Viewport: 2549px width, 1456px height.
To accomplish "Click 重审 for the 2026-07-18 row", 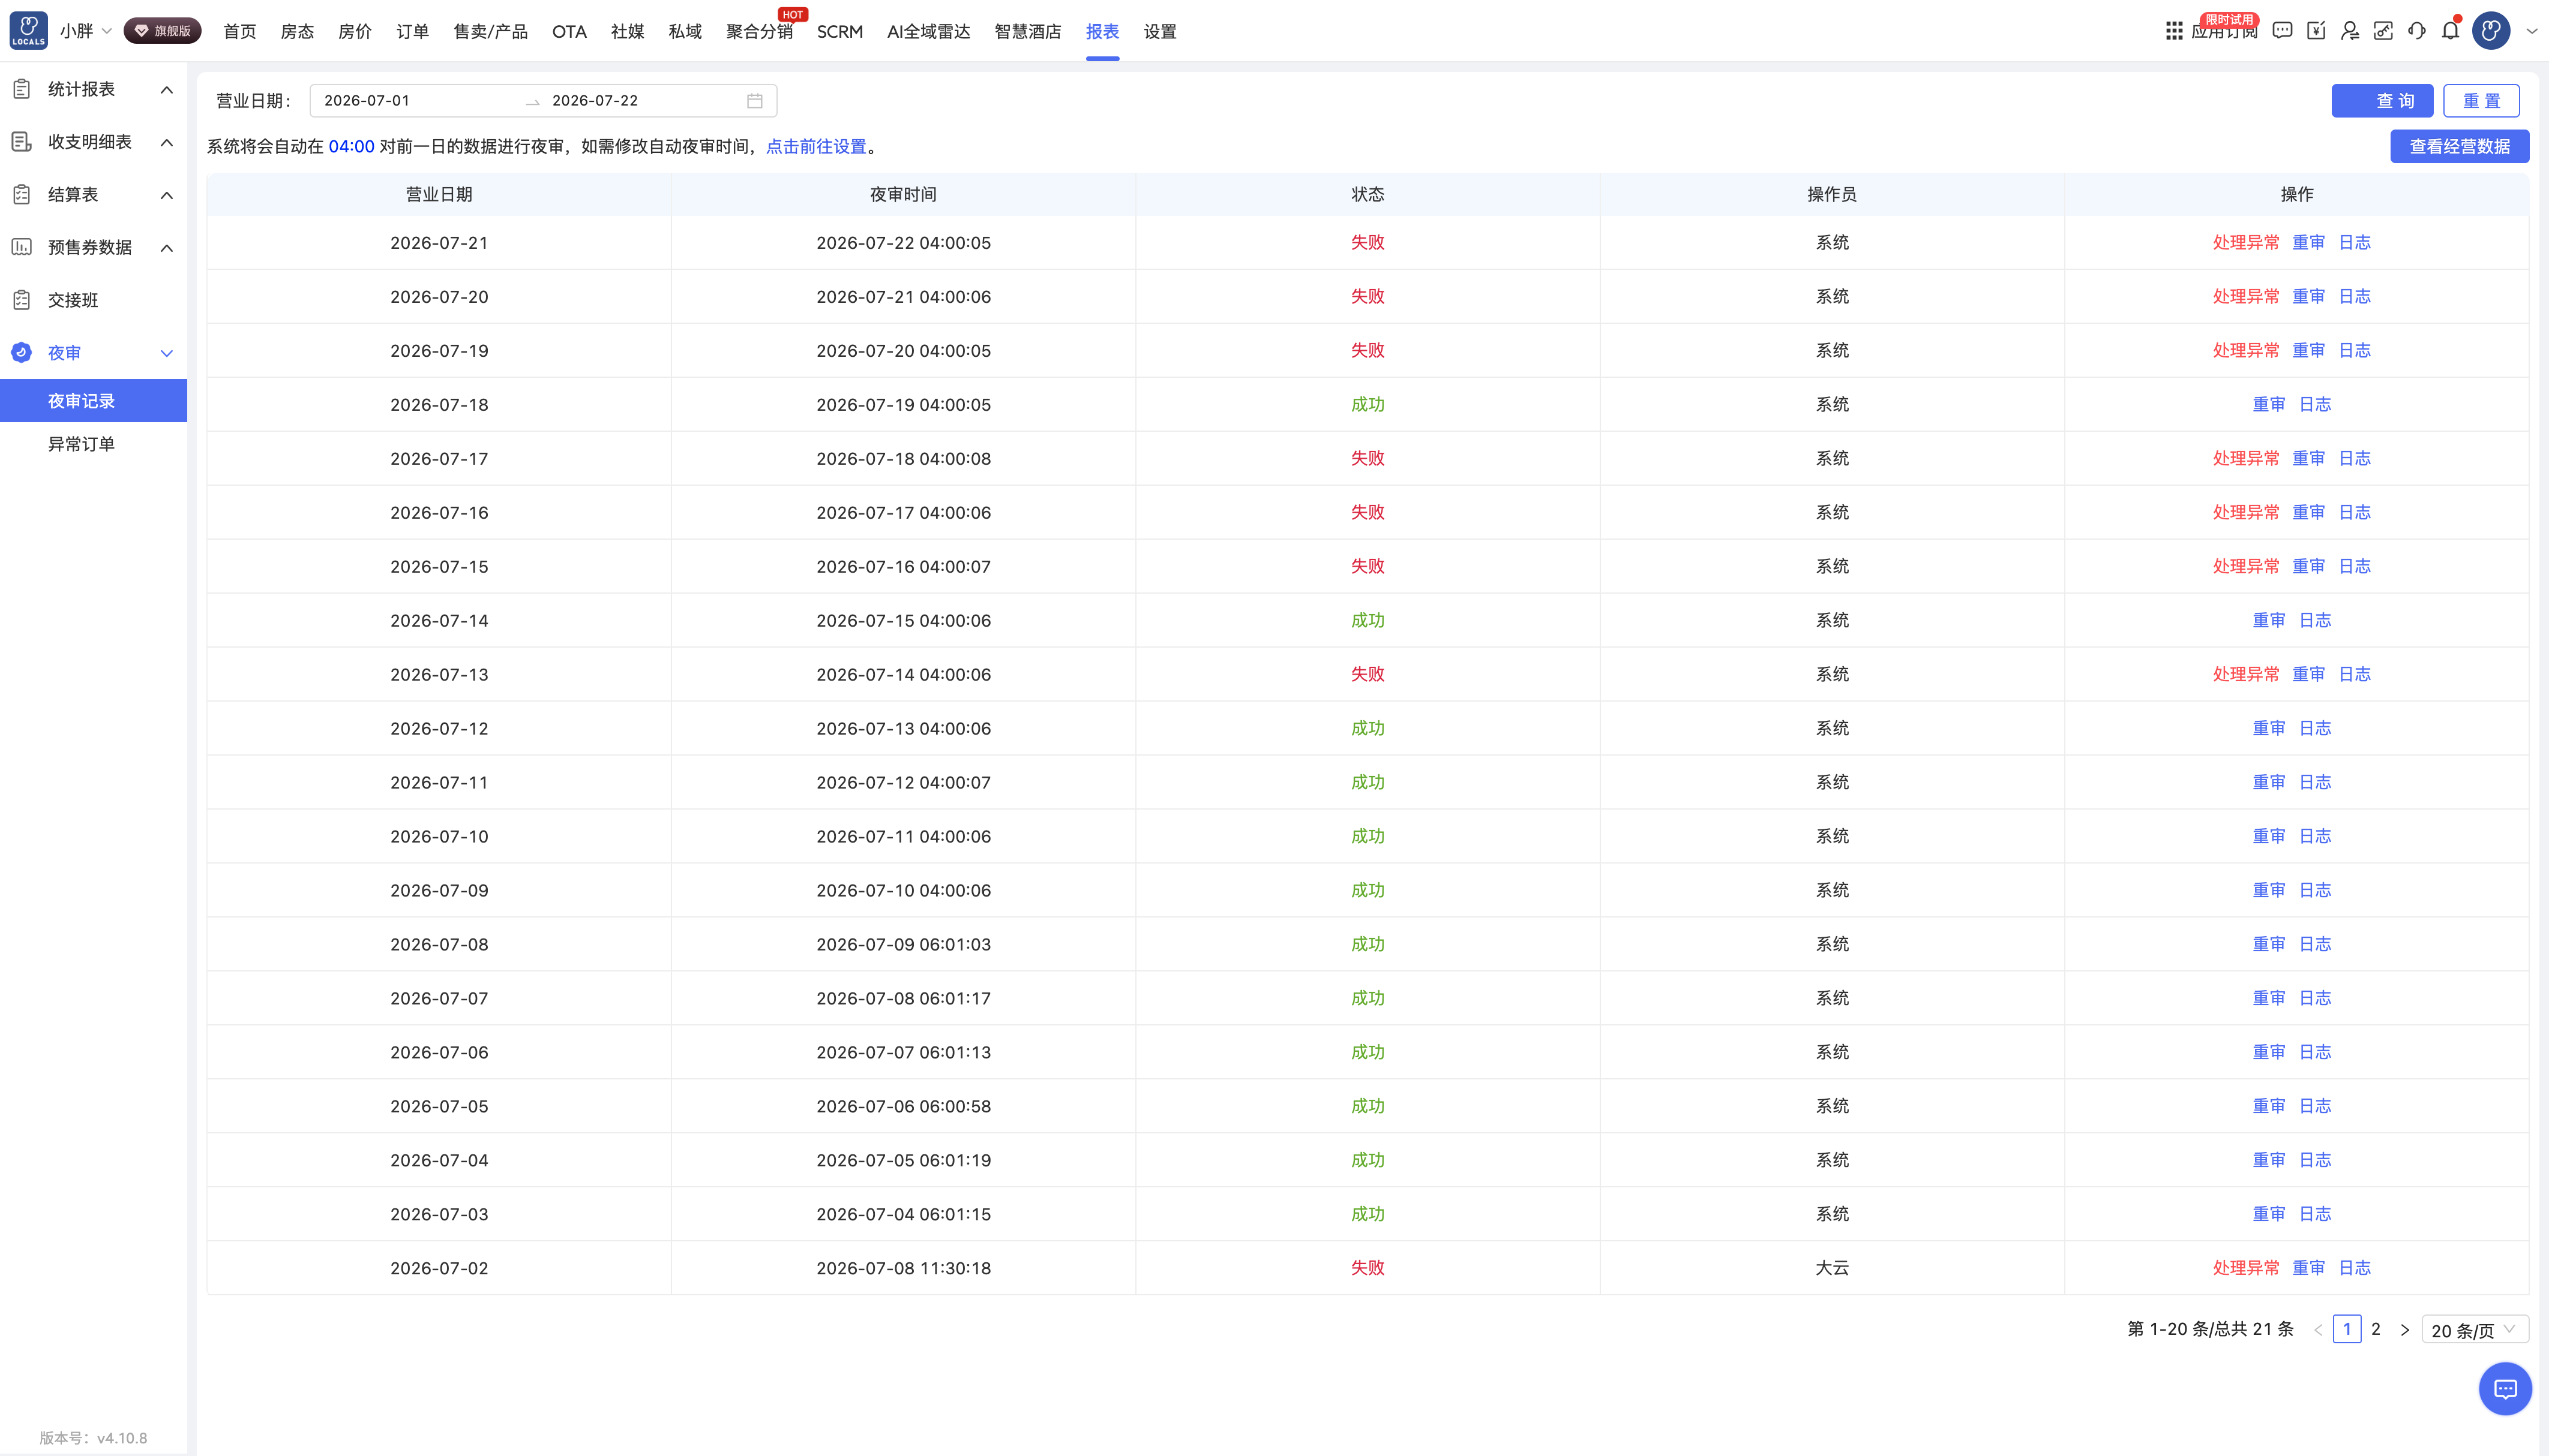I will point(2269,405).
